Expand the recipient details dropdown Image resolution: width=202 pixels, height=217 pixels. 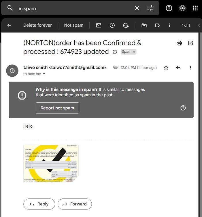pyautogui.click(x=44, y=74)
